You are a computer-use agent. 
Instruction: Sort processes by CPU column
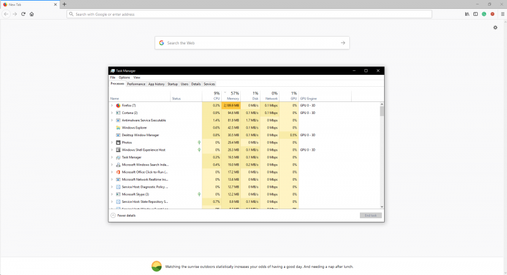tap(212, 96)
